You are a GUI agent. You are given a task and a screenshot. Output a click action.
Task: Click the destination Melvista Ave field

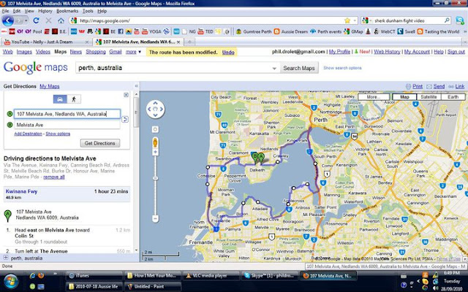(x=67, y=125)
